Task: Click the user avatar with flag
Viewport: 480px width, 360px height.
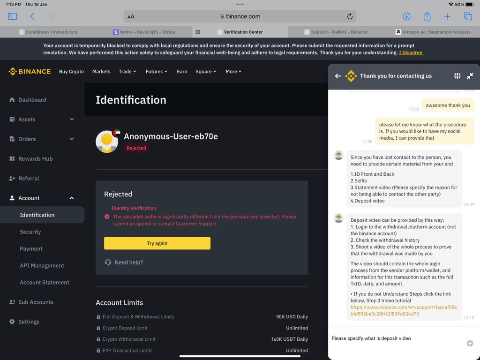Action: pos(107,141)
